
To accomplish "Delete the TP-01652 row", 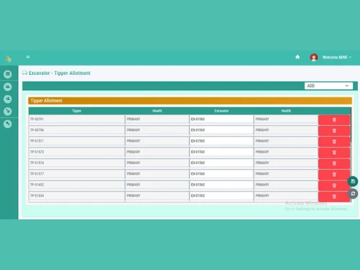I will coord(334,185).
